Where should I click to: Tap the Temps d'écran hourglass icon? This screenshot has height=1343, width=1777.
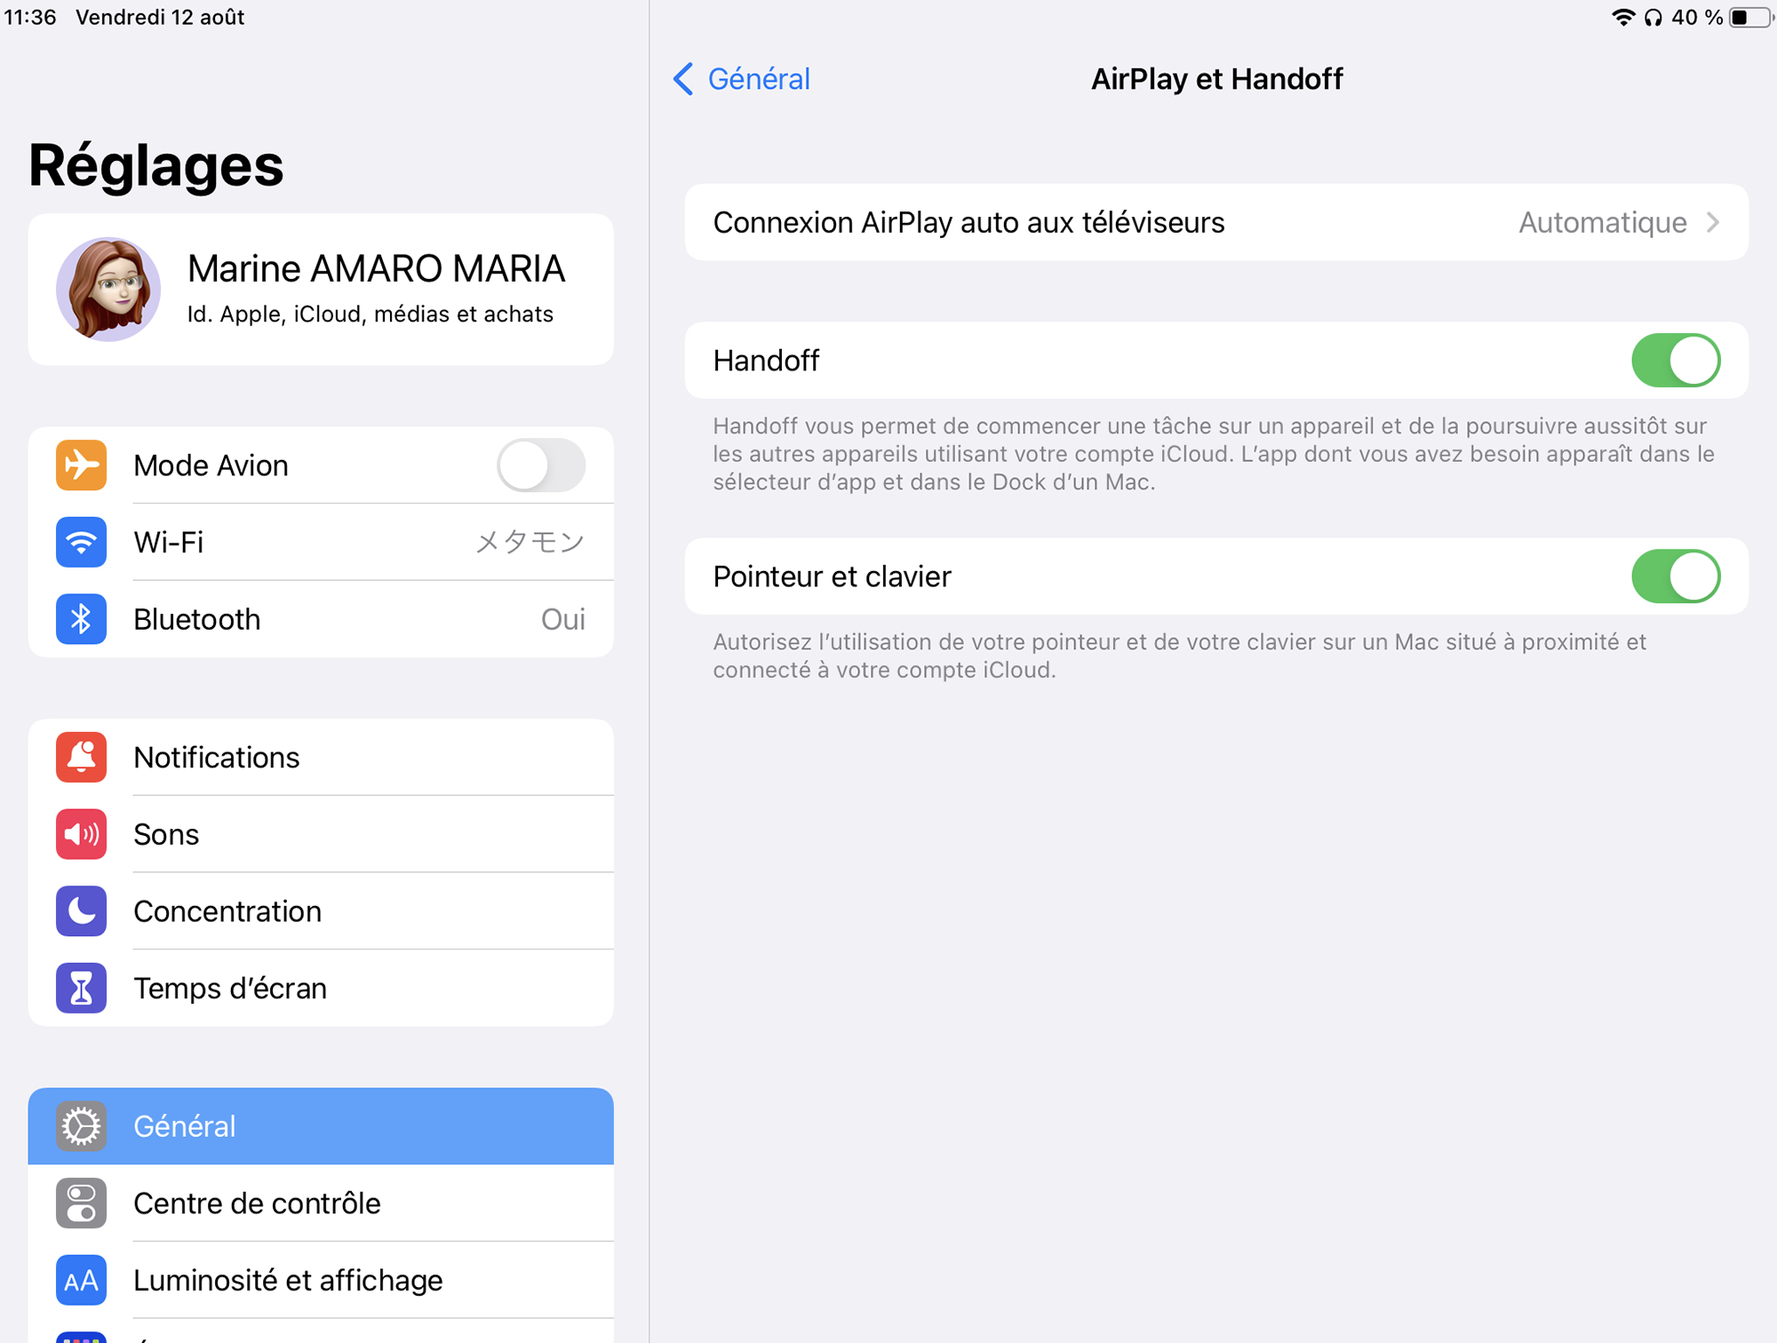pos(81,988)
